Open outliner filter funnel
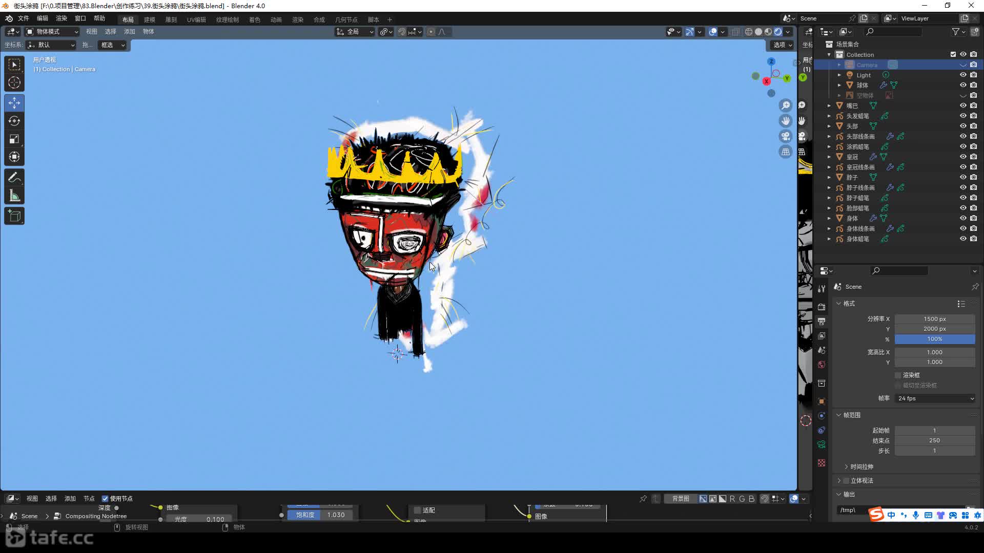The image size is (984, 553). pos(956,32)
